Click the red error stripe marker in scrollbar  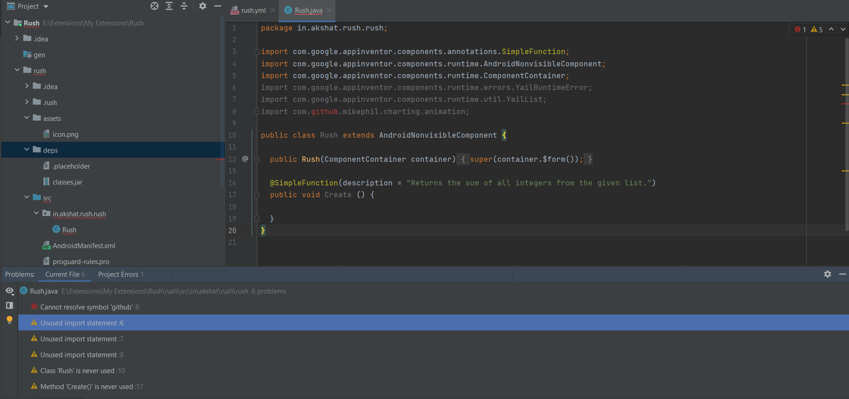pyautogui.click(x=845, y=104)
